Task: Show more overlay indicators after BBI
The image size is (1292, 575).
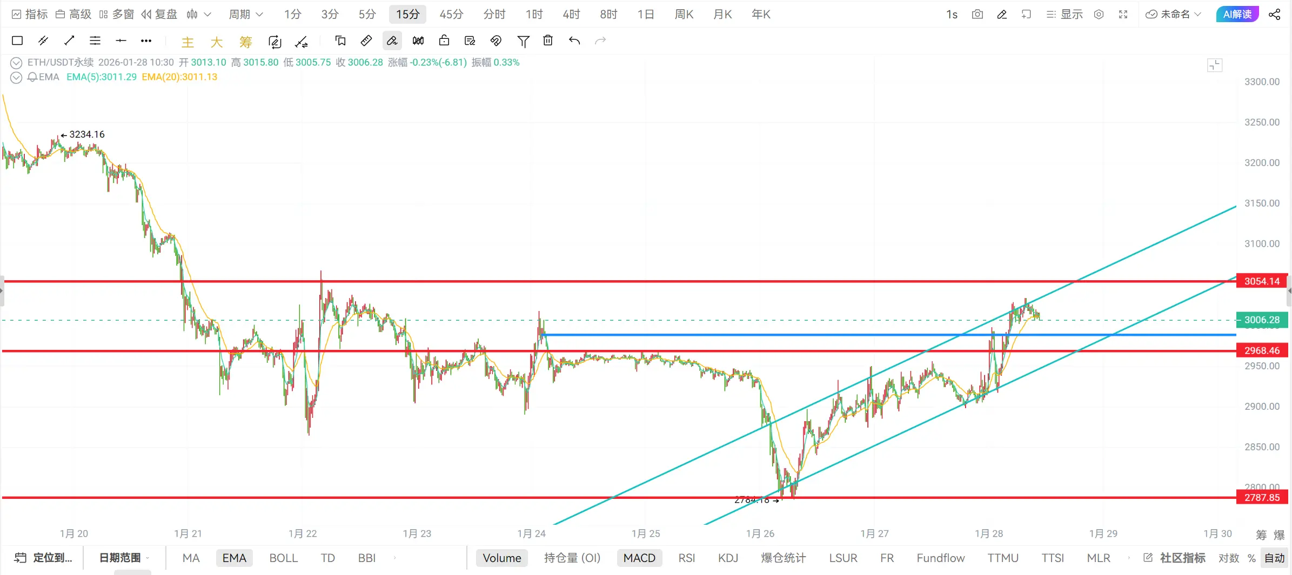Action: pyautogui.click(x=395, y=558)
